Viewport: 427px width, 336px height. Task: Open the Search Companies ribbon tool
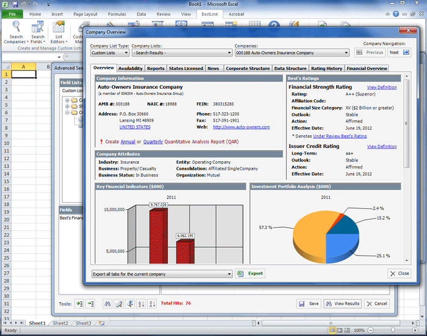(x=16, y=32)
